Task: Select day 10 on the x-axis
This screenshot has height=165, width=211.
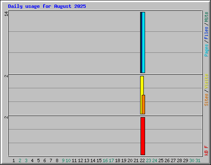Action: [68, 160]
